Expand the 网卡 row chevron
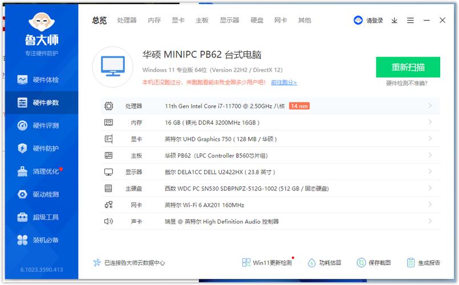 pos(430,204)
